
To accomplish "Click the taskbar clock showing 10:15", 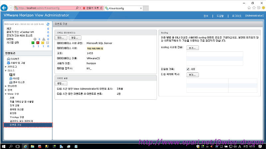I will click(249, 146).
